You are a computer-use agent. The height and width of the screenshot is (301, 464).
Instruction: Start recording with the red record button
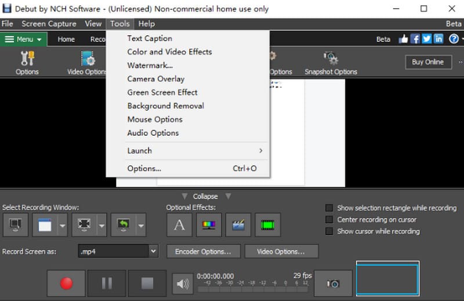click(x=66, y=283)
